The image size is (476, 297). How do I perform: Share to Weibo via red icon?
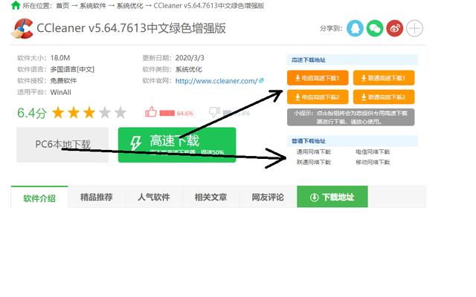point(395,28)
